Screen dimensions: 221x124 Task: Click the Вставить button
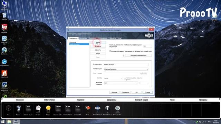(x=98, y=46)
